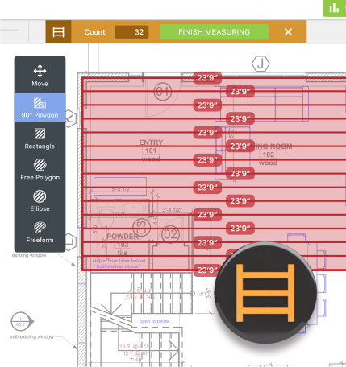Click the Count label

click(94, 32)
